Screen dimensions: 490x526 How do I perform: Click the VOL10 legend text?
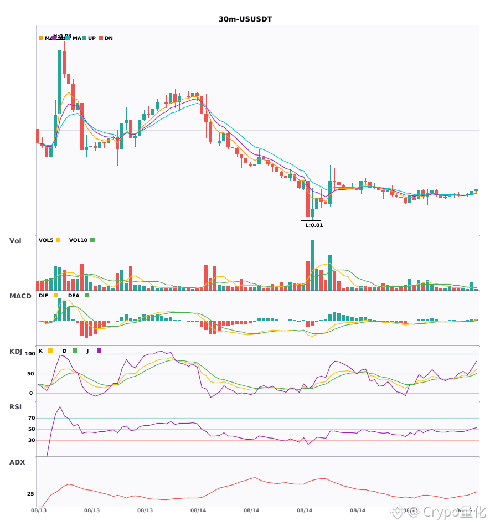(78, 240)
